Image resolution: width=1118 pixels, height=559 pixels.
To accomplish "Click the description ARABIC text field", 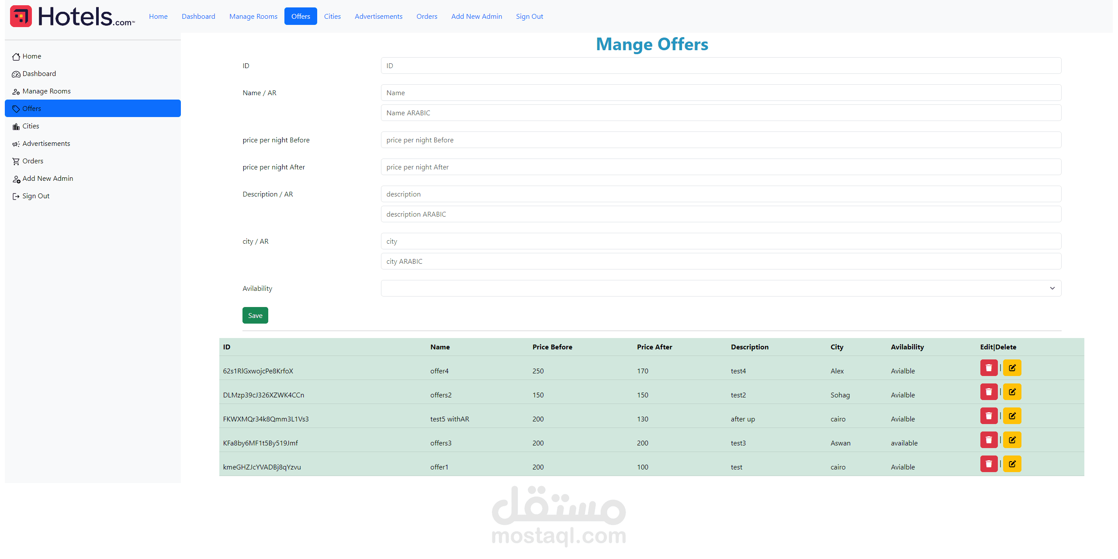I will [x=720, y=214].
